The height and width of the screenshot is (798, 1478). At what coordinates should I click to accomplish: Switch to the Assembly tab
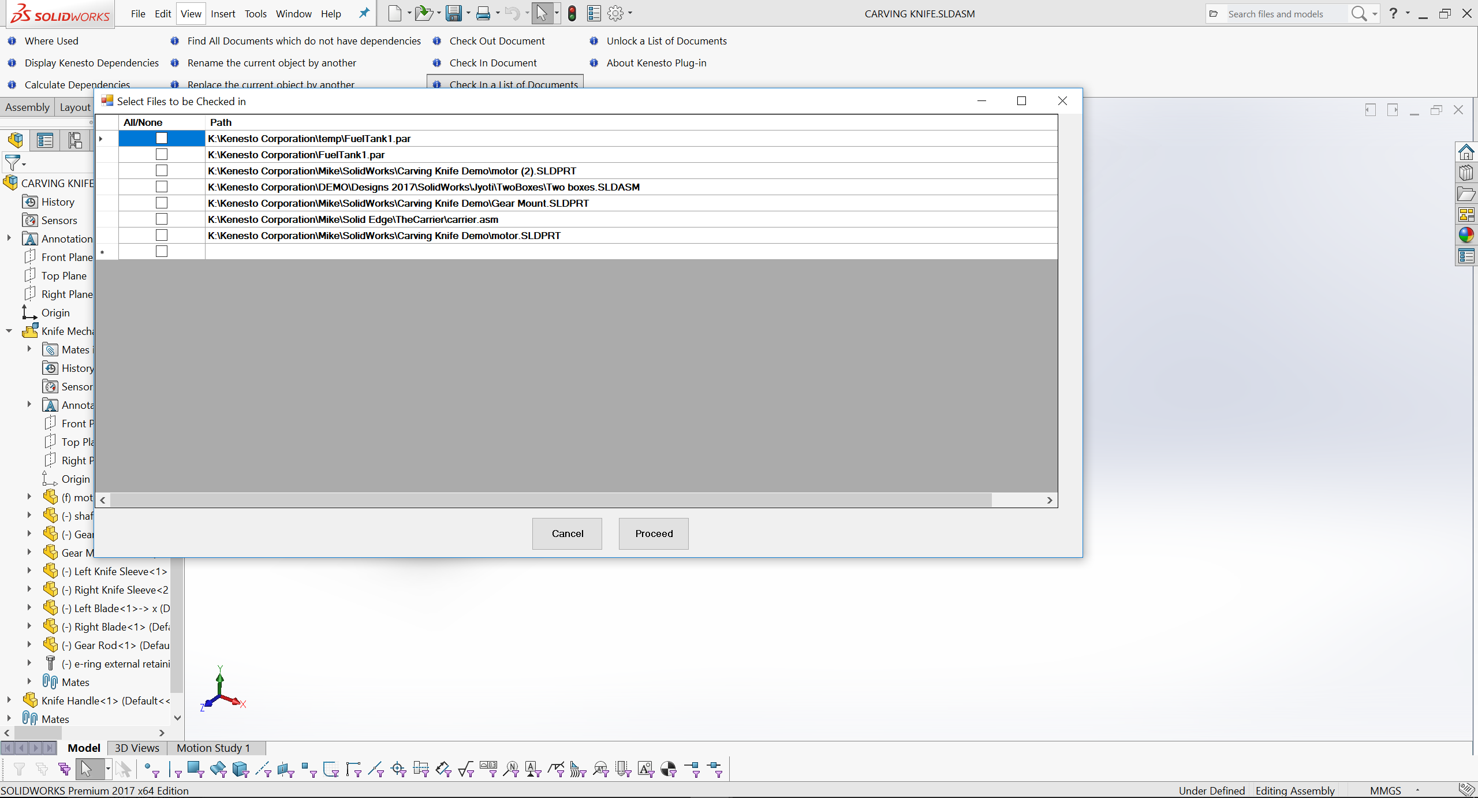coord(27,107)
